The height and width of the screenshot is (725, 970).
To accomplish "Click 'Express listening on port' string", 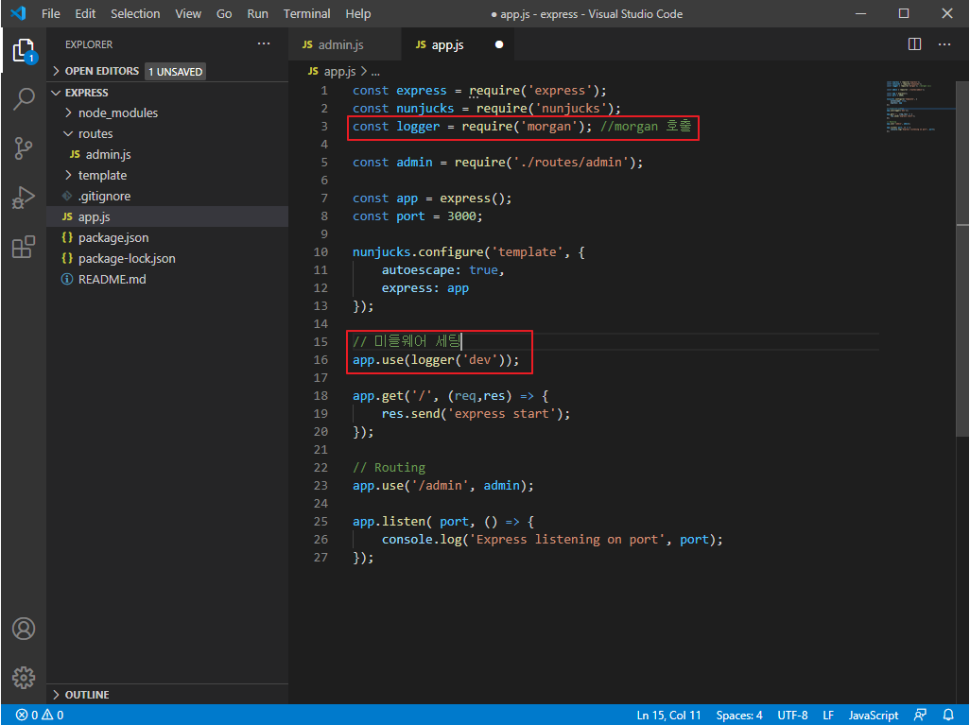I will (567, 540).
